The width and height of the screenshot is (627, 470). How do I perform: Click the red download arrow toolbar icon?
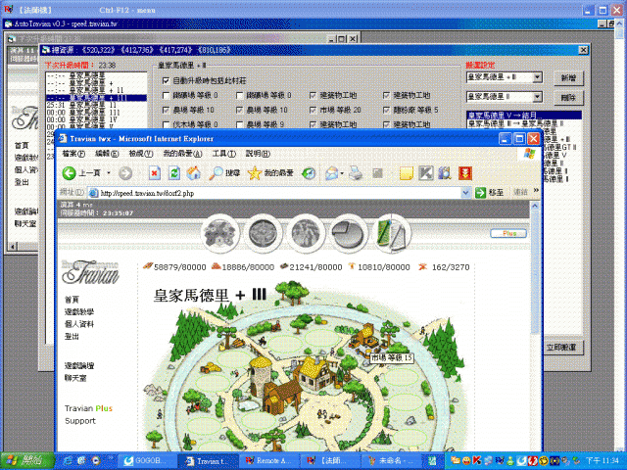coord(465,173)
